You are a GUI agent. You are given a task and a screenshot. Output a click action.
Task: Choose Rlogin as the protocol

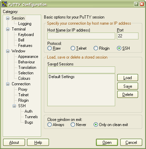[x=96, y=48]
